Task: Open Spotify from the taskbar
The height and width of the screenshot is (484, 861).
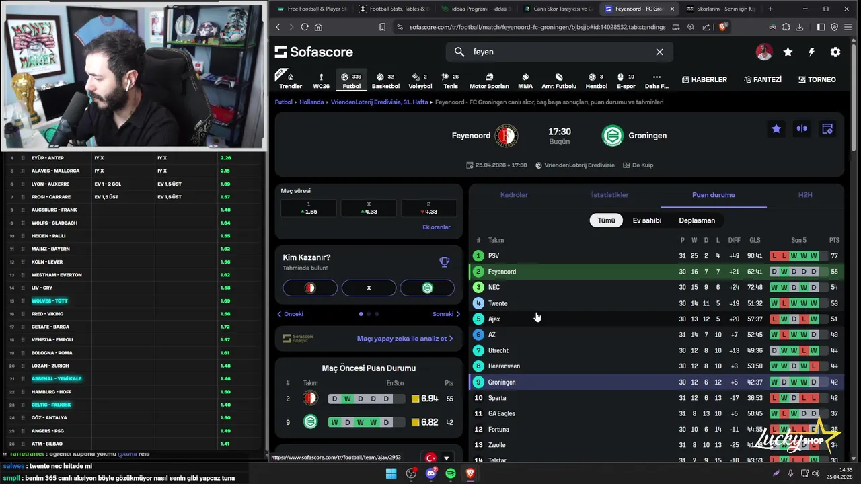Action: (x=451, y=473)
